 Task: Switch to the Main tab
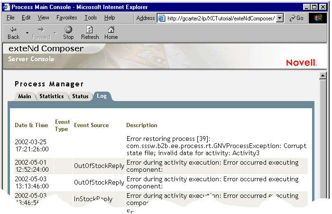(25, 96)
